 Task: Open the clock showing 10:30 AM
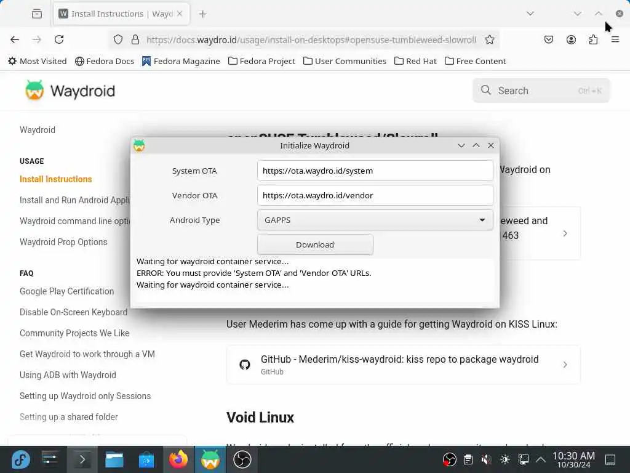(x=574, y=459)
